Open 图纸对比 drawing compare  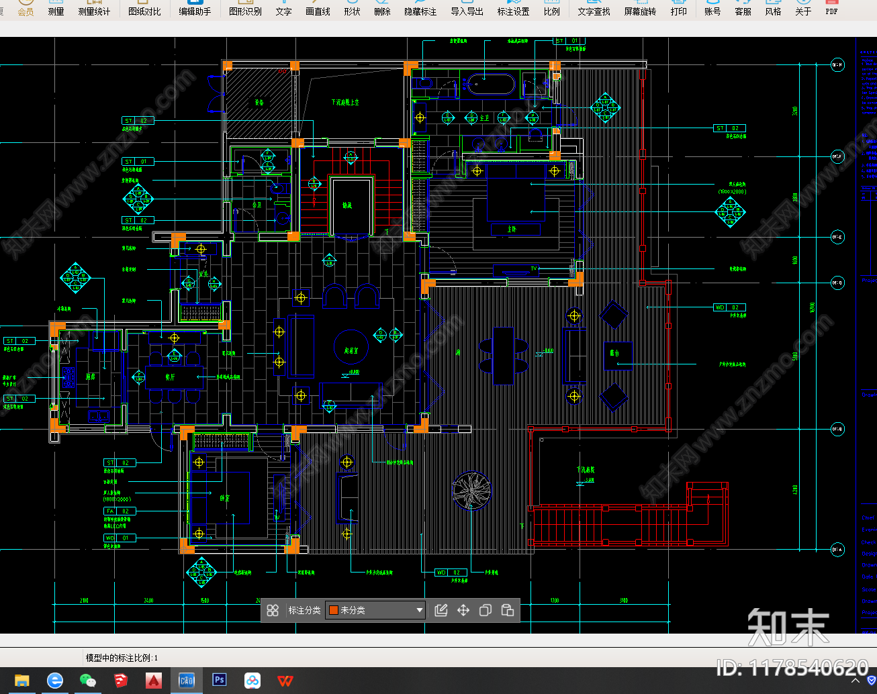[x=145, y=8]
